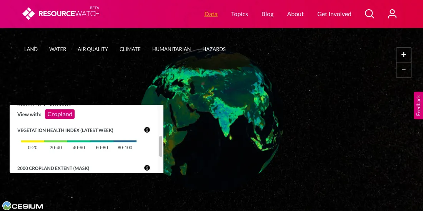This screenshot has width=423, height=211.
Task: Select the HAZARDS category tab
Action: [214, 49]
